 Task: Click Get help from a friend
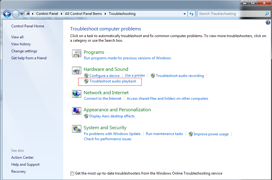click(29, 58)
